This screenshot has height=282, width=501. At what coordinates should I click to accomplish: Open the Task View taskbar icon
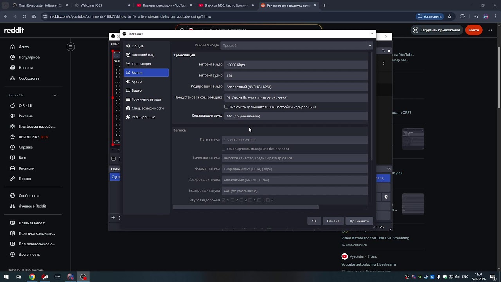coord(18,277)
